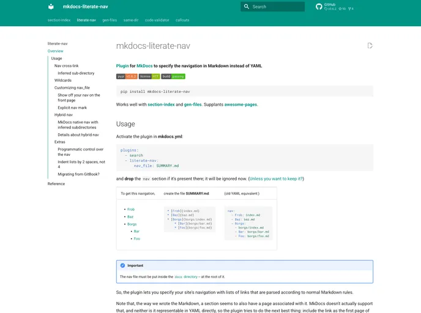Click the license MIT badge

point(149,76)
